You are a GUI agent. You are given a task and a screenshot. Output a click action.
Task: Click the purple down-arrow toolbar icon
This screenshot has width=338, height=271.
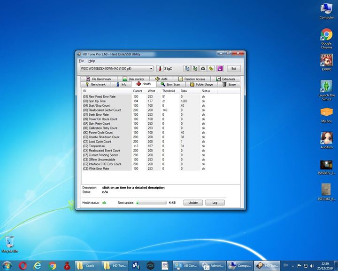[x=219, y=69]
